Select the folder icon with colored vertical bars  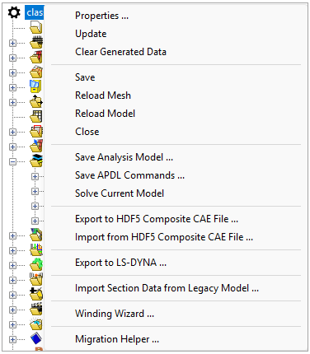pos(36,250)
